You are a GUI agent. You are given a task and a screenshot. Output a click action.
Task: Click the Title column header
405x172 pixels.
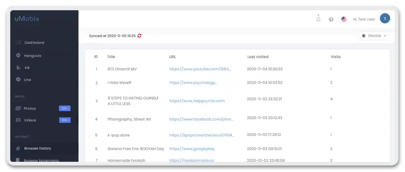click(111, 57)
